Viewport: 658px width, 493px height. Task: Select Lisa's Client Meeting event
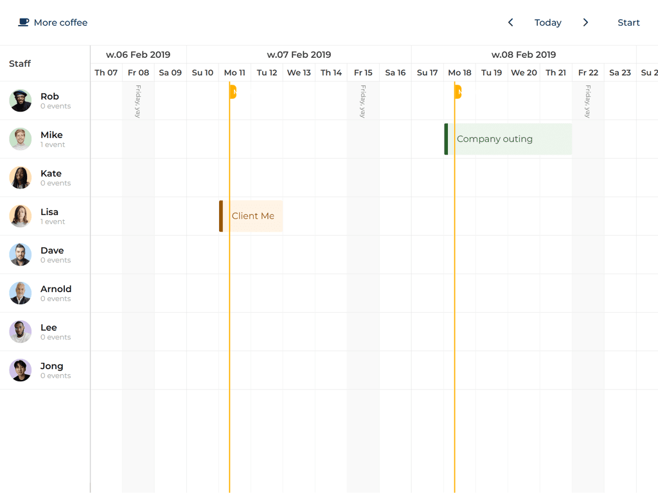(253, 216)
